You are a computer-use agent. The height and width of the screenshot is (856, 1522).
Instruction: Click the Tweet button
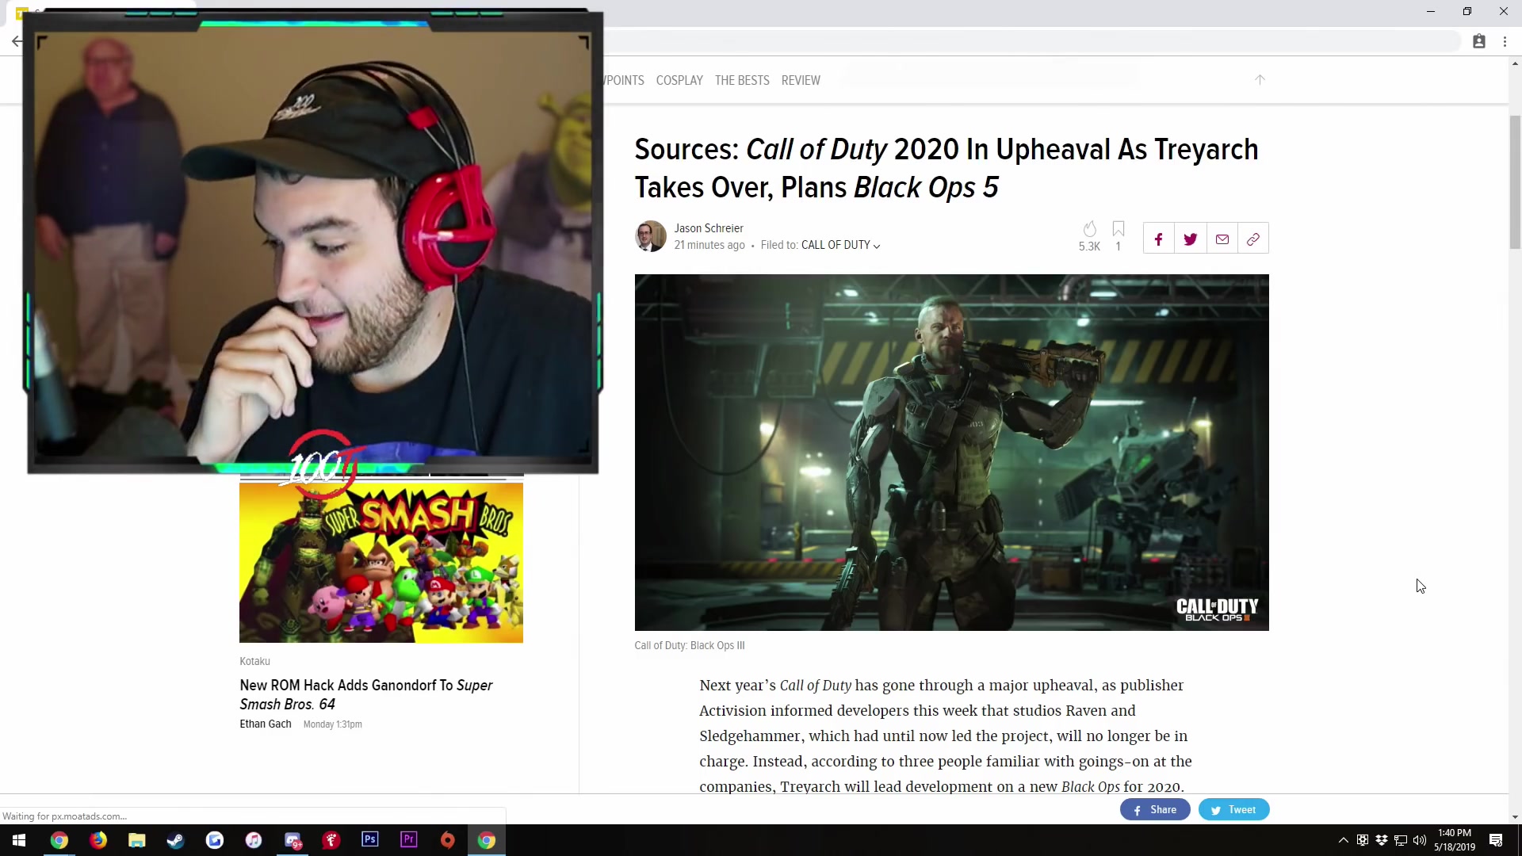pos(1233,809)
